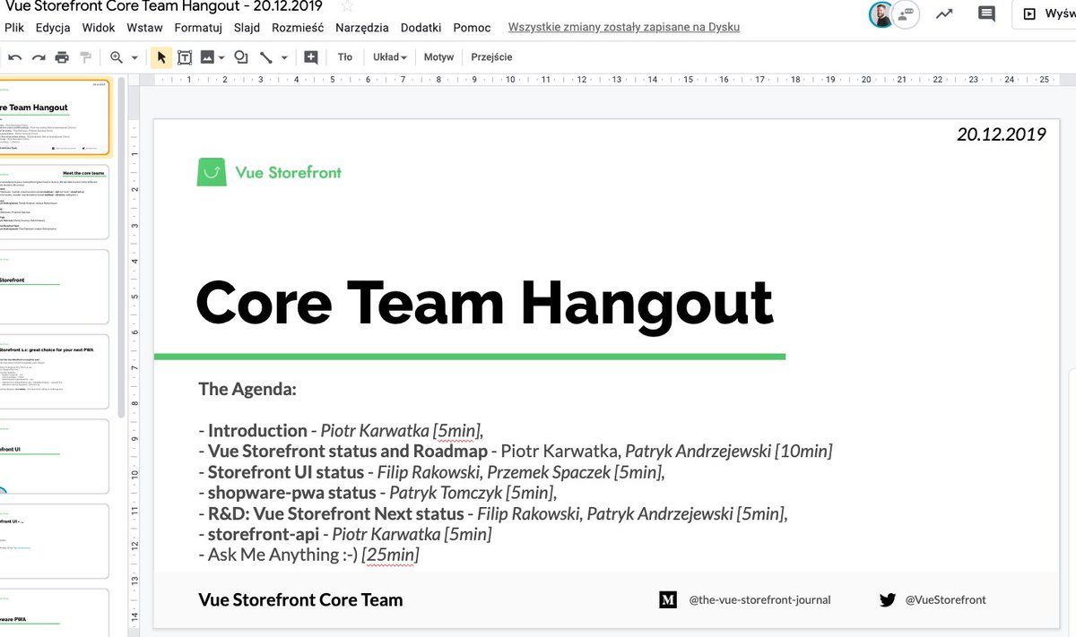The height and width of the screenshot is (637, 1076).
Task: Expand the Line tool dropdown arrow
Action: pos(284,57)
